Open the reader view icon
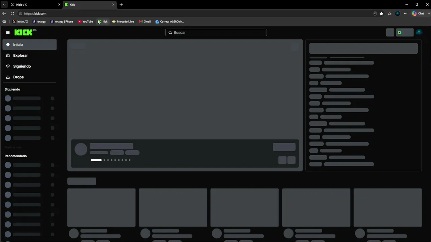The width and height of the screenshot is (431, 242). tap(375, 13)
